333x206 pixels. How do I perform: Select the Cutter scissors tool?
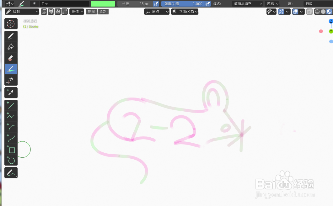11,80
